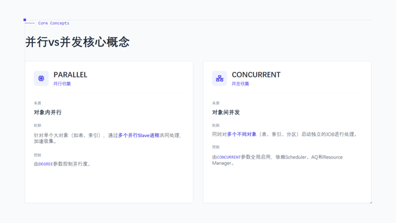Click the DEGREE parameter keyword
Image resolution: width=396 pixels, height=223 pixels.
(x=46, y=164)
